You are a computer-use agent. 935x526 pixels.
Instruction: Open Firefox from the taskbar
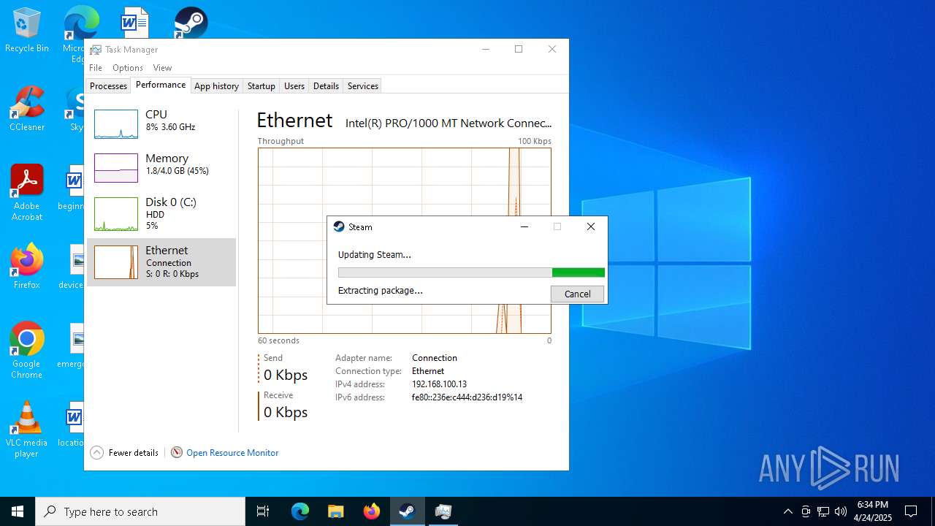(372, 511)
